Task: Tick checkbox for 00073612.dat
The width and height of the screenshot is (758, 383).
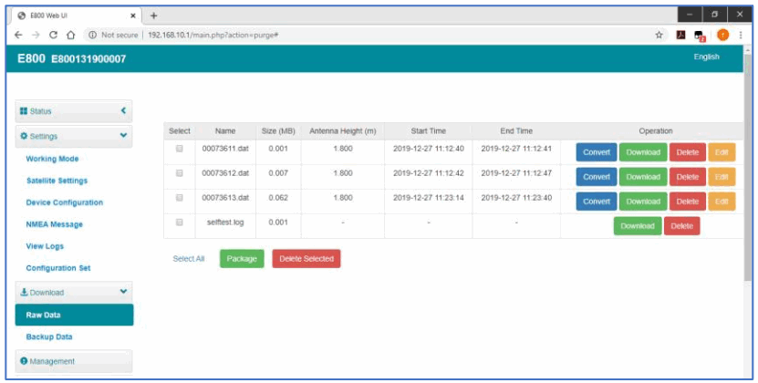Action: [180, 173]
